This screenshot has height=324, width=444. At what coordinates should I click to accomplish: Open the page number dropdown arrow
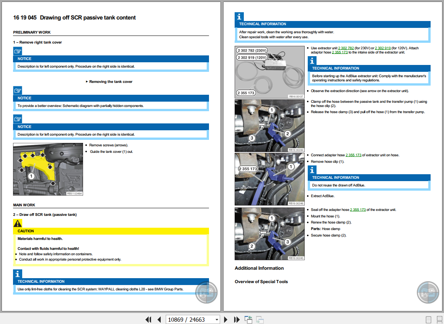[x=217, y=319]
